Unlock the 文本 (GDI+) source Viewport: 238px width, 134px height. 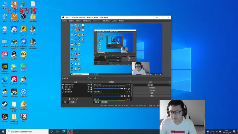tap(91, 87)
